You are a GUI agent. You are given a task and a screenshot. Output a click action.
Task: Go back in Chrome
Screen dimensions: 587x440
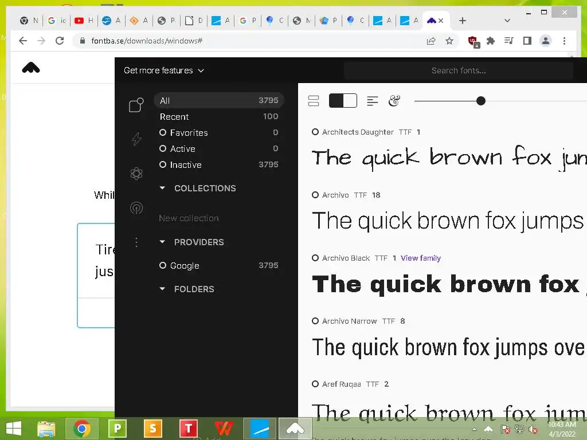[23, 41]
